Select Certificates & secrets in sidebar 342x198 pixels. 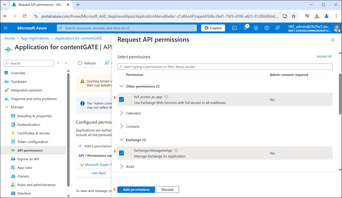click(33, 133)
